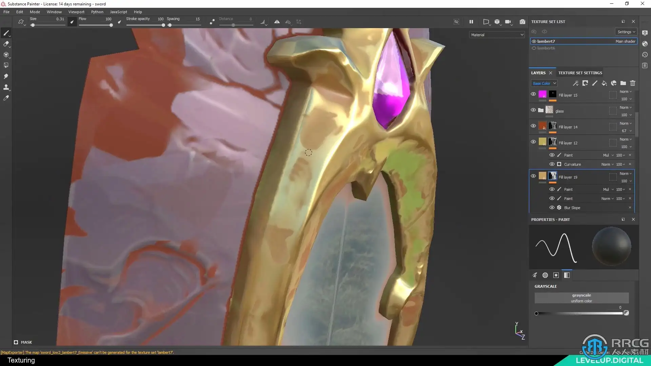
Task: Add a new folder in layers
Action: (x=623, y=83)
